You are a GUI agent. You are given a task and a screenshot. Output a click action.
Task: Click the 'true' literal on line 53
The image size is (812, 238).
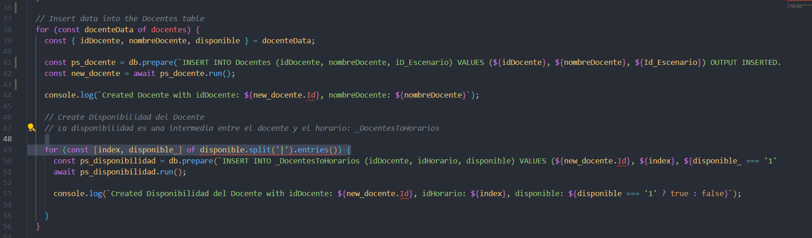click(679, 193)
